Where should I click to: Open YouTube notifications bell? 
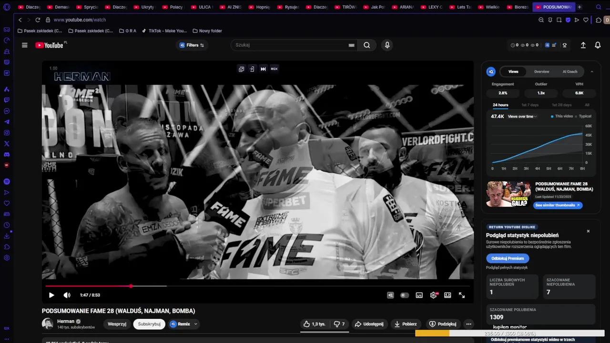tap(598, 45)
